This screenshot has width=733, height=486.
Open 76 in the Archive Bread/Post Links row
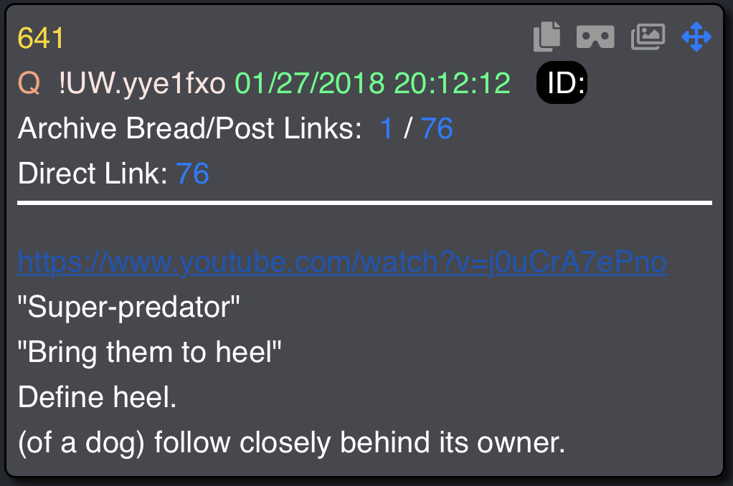coord(437,128)
